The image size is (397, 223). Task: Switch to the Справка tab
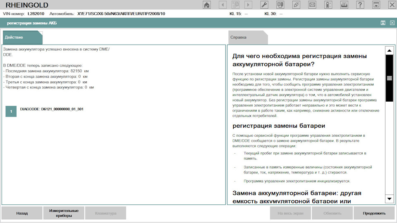click(x=248, y=38)
